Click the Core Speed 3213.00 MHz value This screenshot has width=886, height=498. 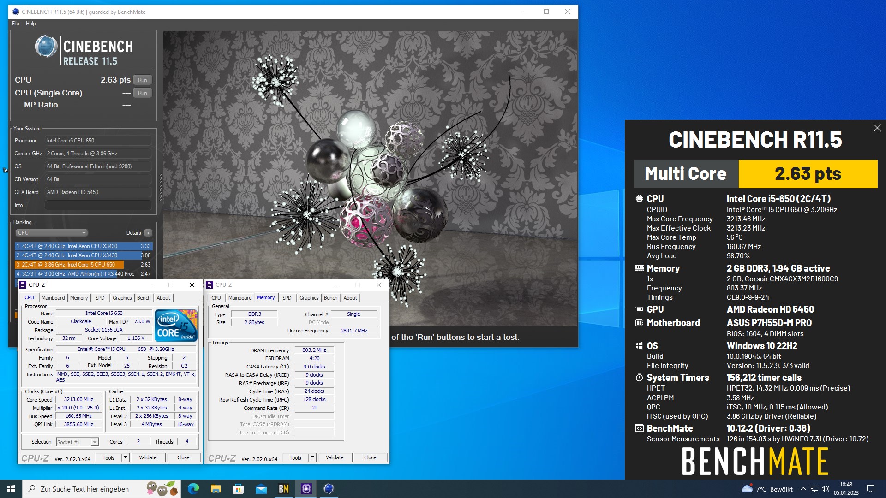click(x=78, y=400)
